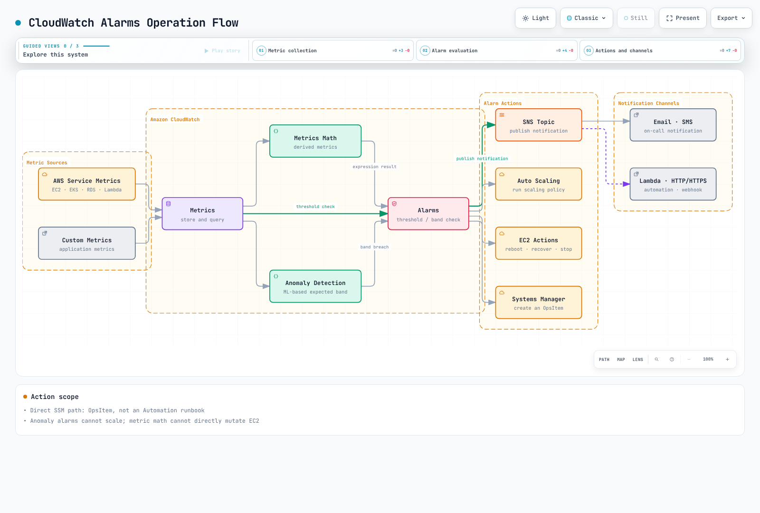Select the Alarms node
760x513 pixels.
pos(428,214)
